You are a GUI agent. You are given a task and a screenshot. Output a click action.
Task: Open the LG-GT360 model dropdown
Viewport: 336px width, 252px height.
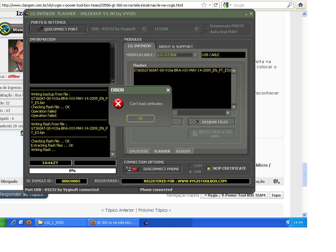195,55
